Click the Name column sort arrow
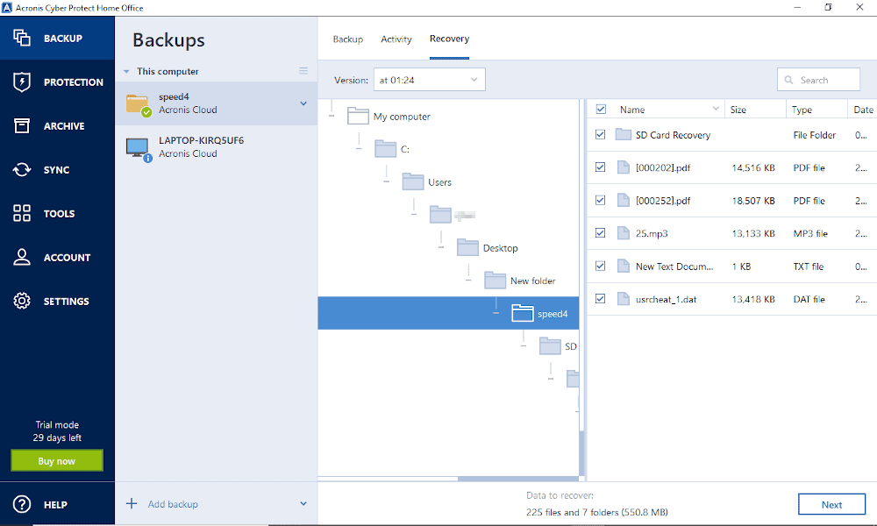This screenshot has width=877, height=526. tap(716, 109)
